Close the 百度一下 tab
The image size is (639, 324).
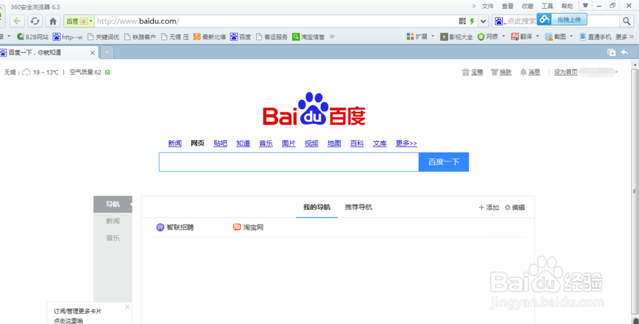click(x=93, y=52)
